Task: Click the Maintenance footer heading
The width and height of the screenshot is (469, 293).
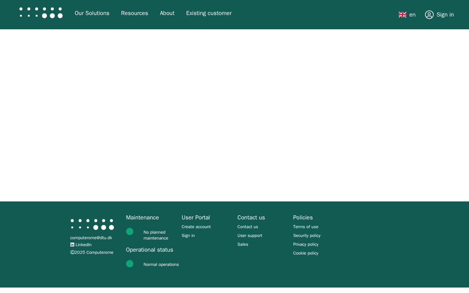Action: pyautogui.click(x=143, y=218)
